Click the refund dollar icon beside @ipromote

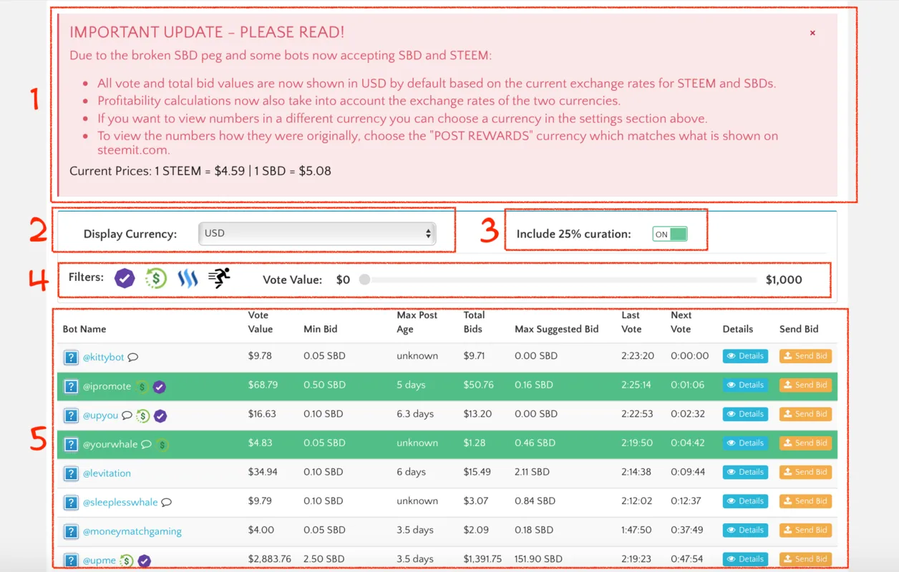coord(142,387)
